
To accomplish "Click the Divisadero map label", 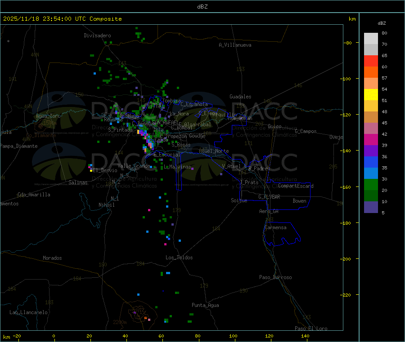I will pos(97,36).
